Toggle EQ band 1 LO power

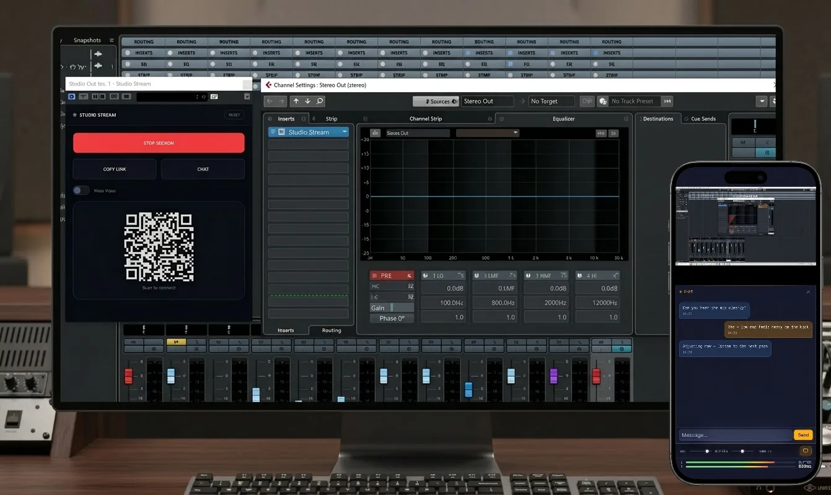426,275
